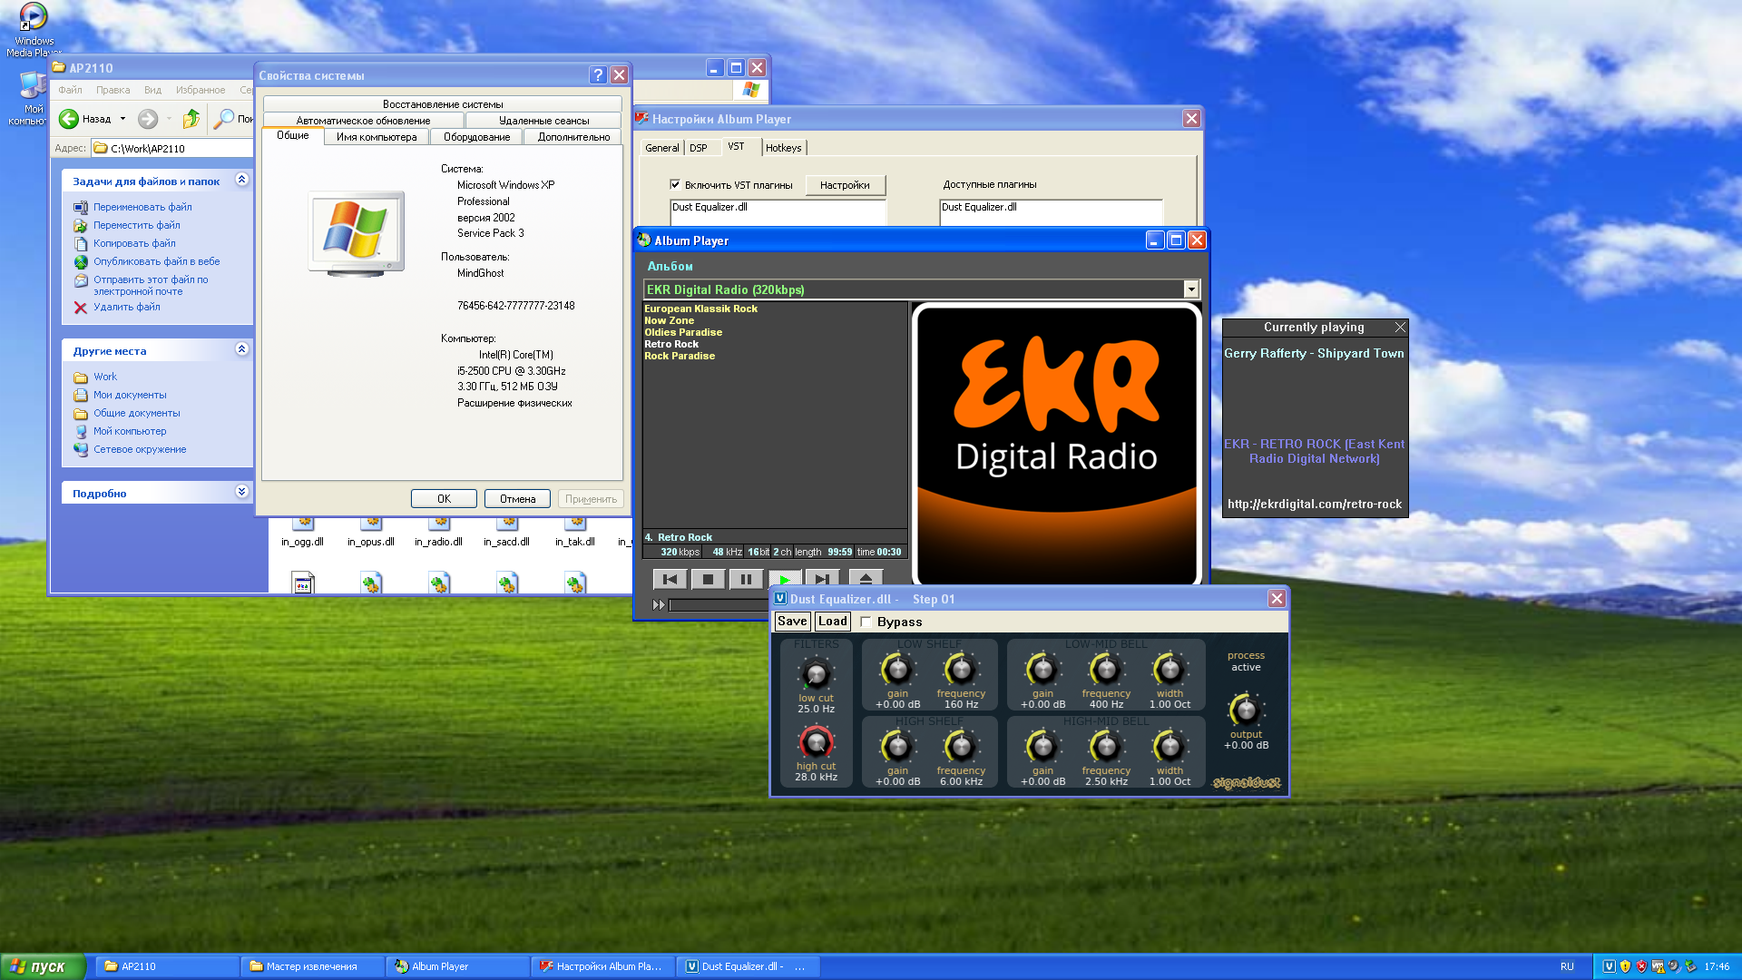Switch to the Дополнительно tab
This screenshot has width=1742, height=980.
[x=573, y=137]
